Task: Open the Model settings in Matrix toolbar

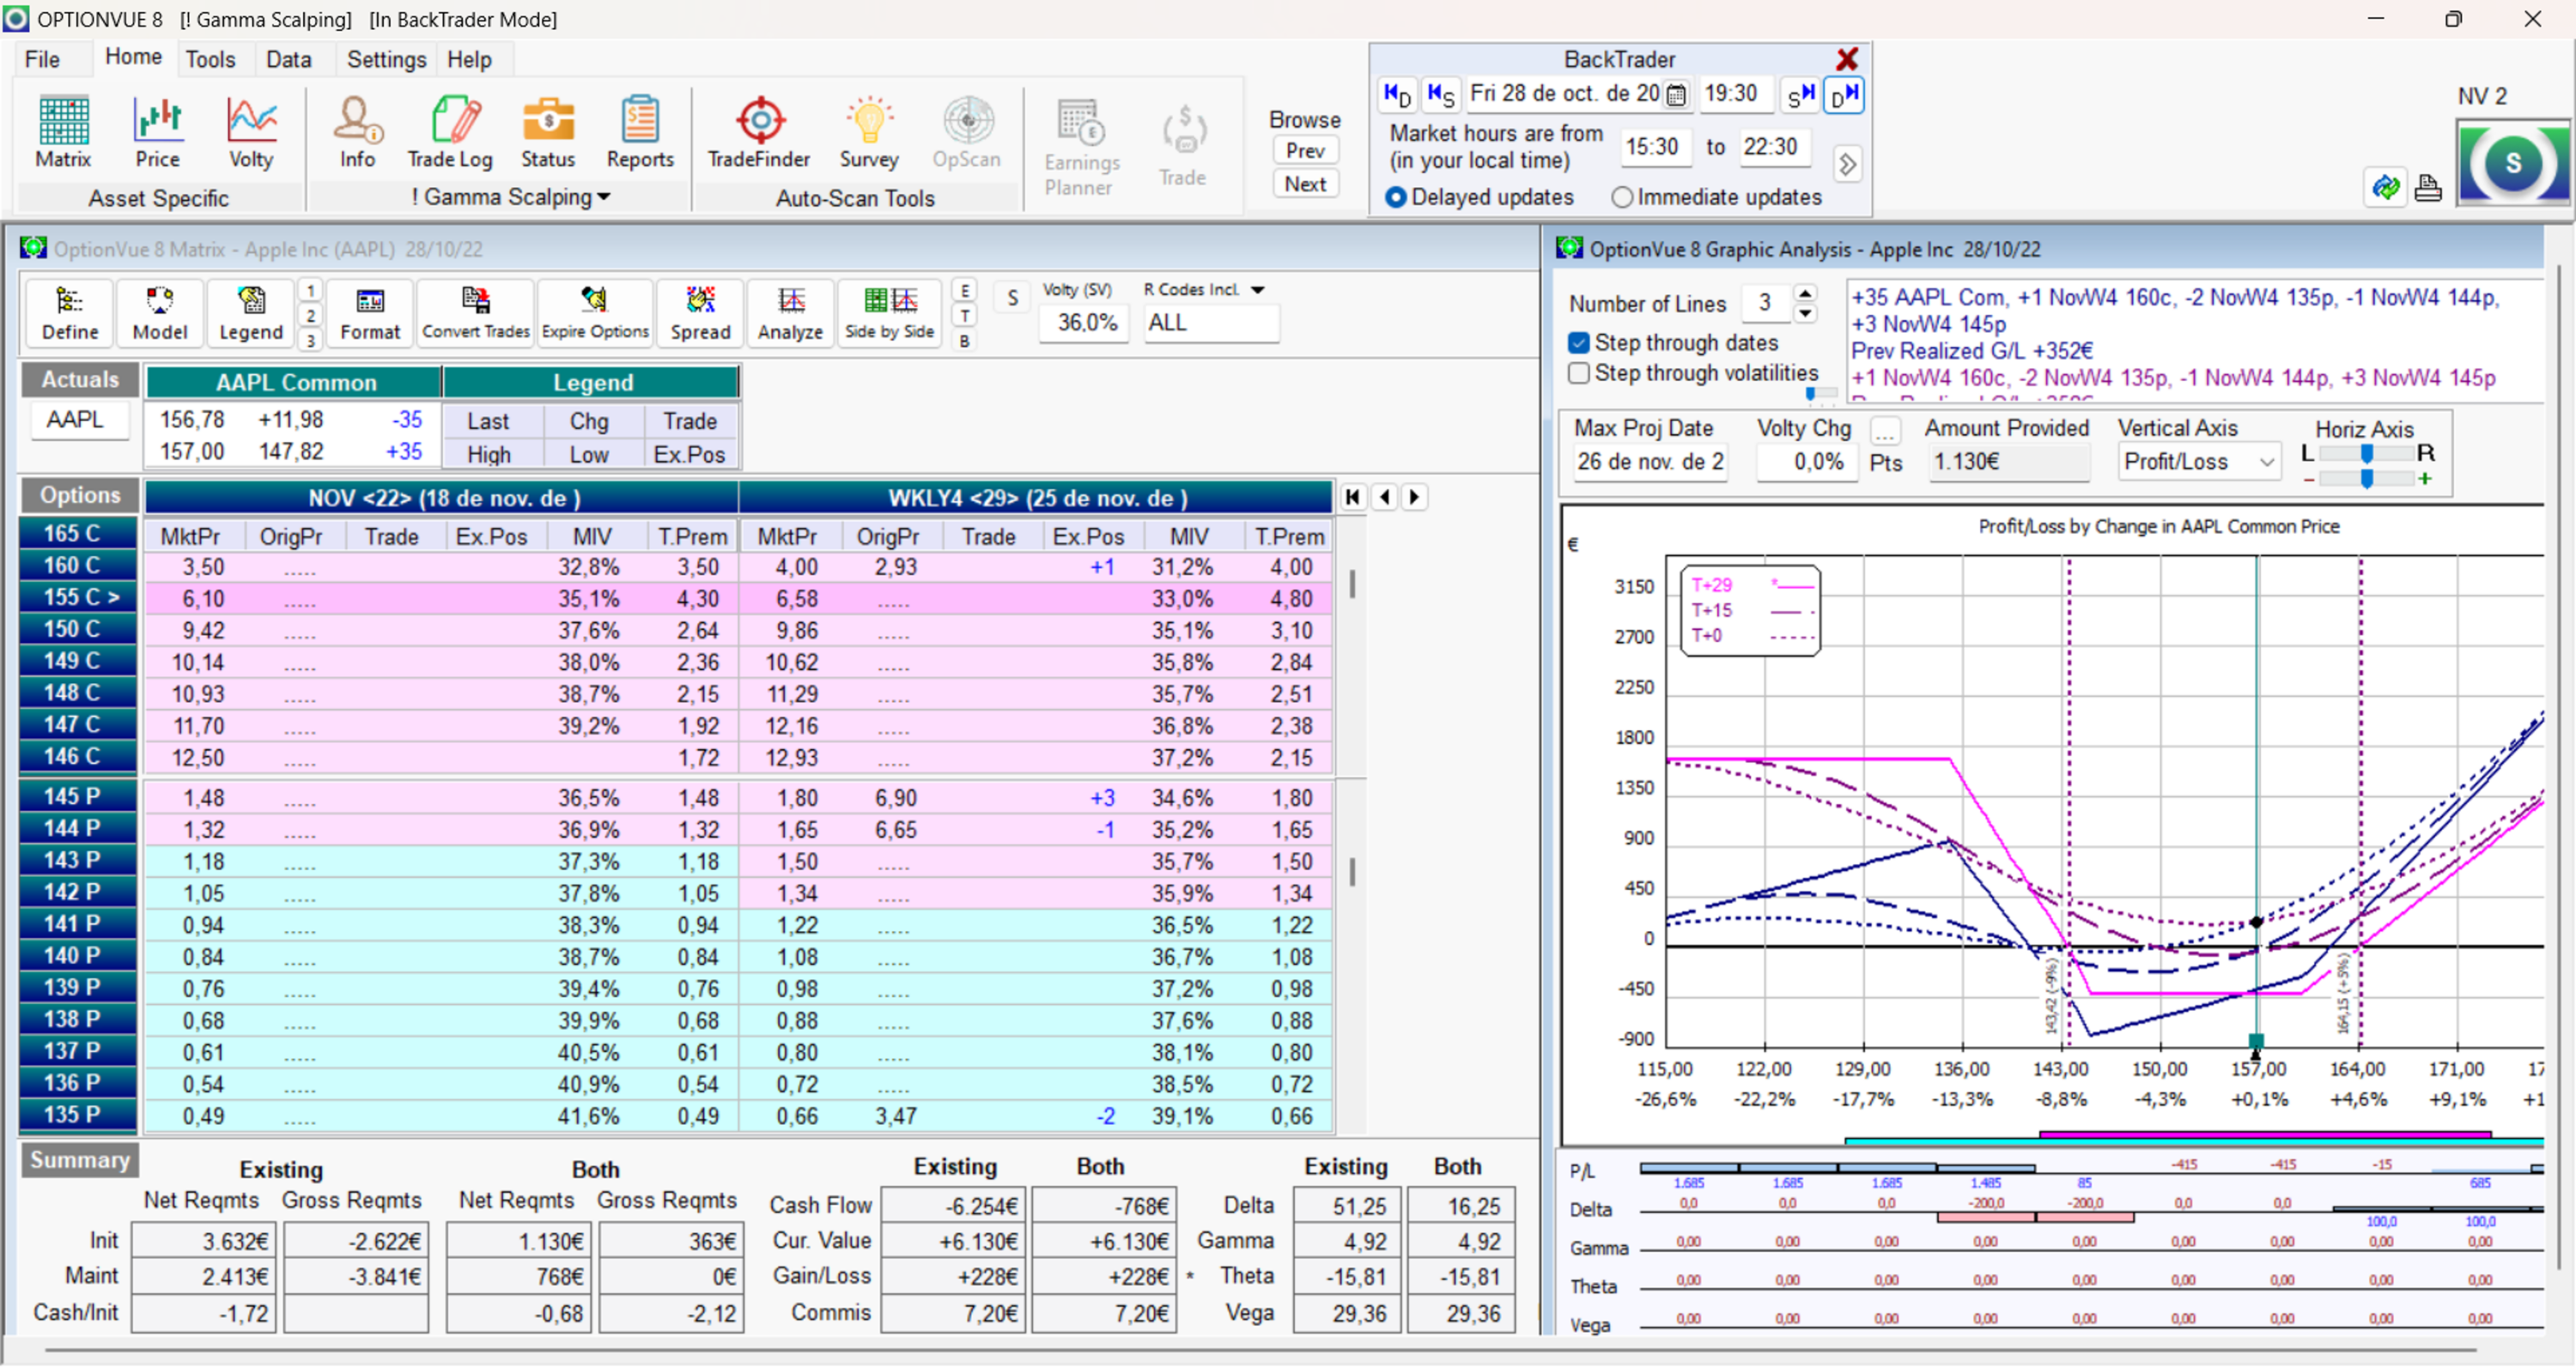Action: 160,314
